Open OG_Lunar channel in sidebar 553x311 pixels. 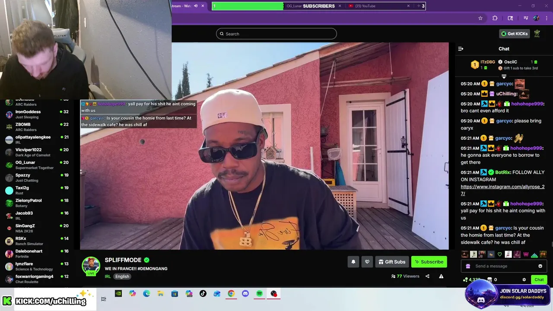37,165
